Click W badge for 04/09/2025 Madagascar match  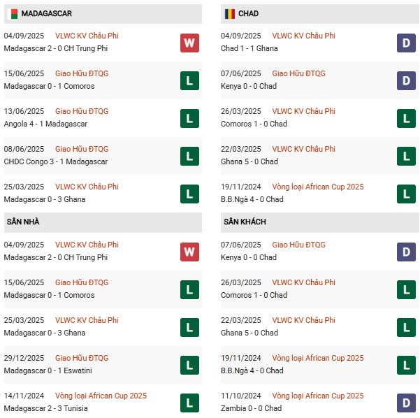point(189,43)
